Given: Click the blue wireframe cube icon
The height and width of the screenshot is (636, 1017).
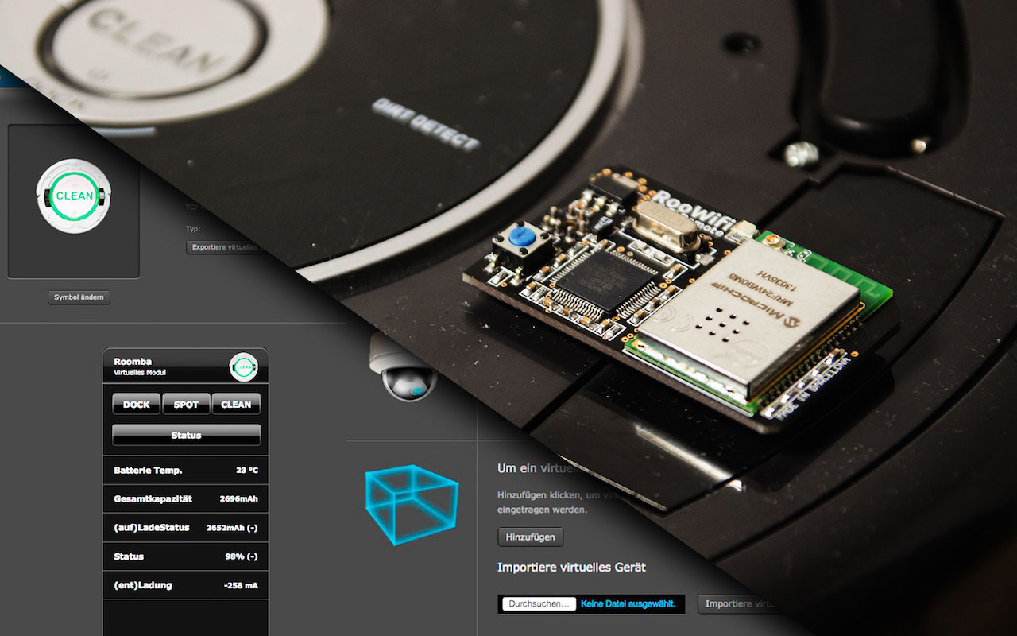Looking at the screenshot, I should [412, 504].
